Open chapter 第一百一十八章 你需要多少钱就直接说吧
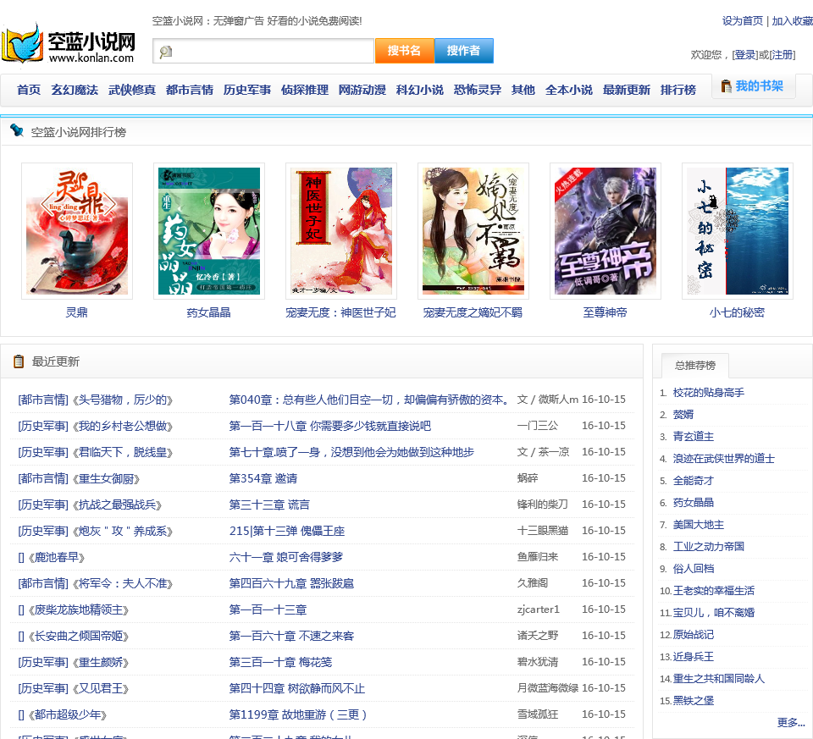Screen dimensions: 813x739 [330, 426]
